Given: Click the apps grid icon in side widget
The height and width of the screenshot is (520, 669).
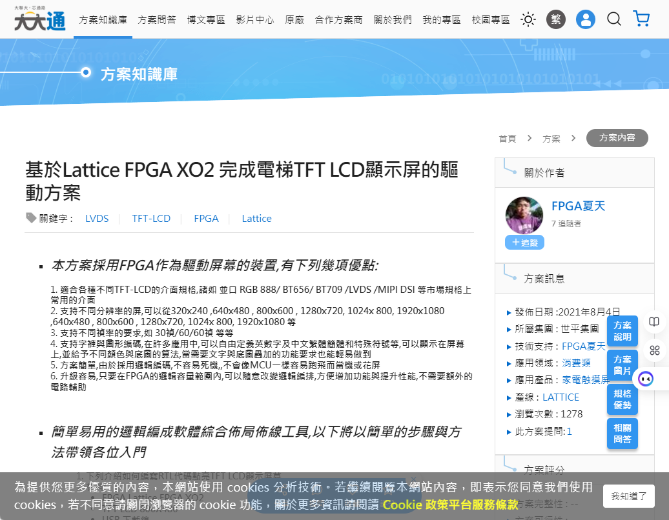Looking at the screenshot, I should pyautogui.click(x=655, y=350).
